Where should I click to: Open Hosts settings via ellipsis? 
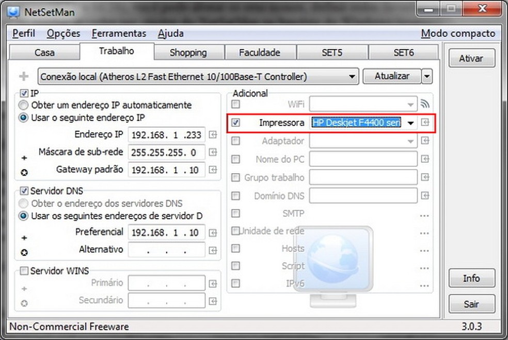(424, 250)
